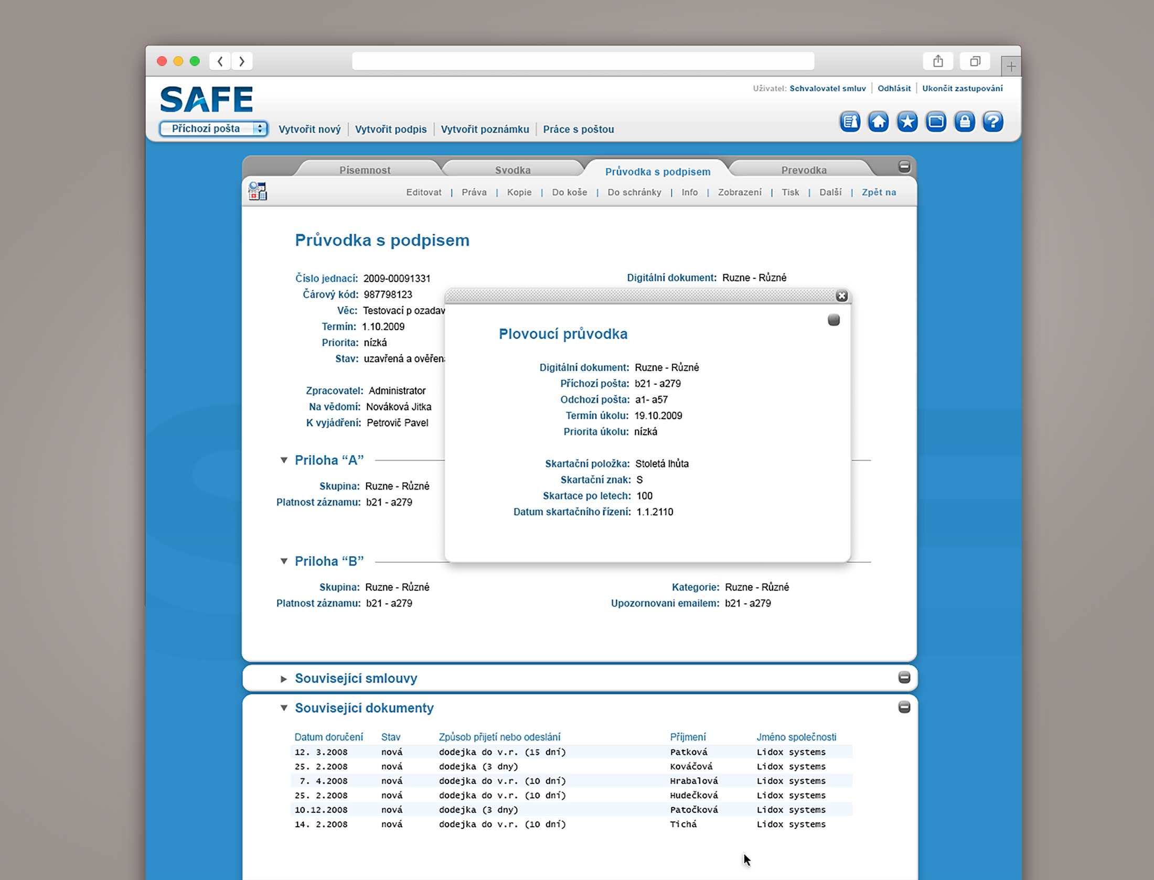
Task: Click Ukončit zastupování link
Action: (x=963, y=88)
